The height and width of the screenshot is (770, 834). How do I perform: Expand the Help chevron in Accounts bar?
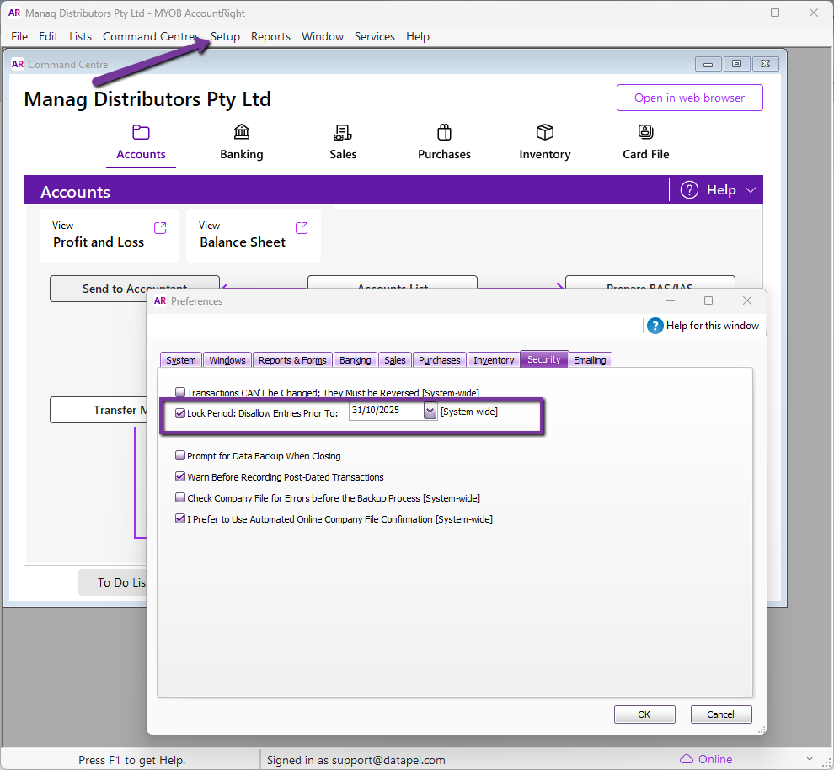pyautogui.click(x=751, y=190)
